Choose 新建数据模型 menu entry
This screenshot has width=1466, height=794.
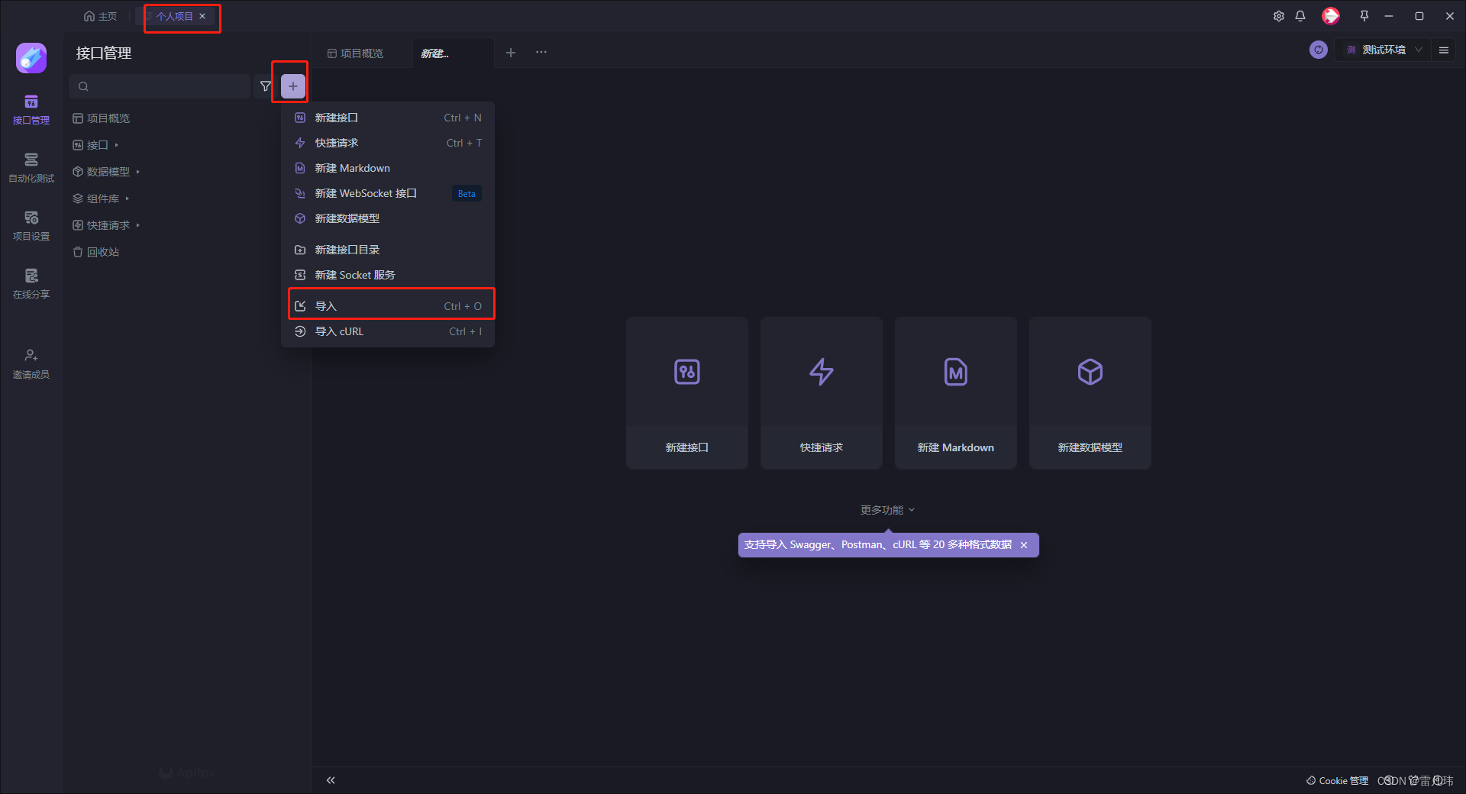click(388, 218)
